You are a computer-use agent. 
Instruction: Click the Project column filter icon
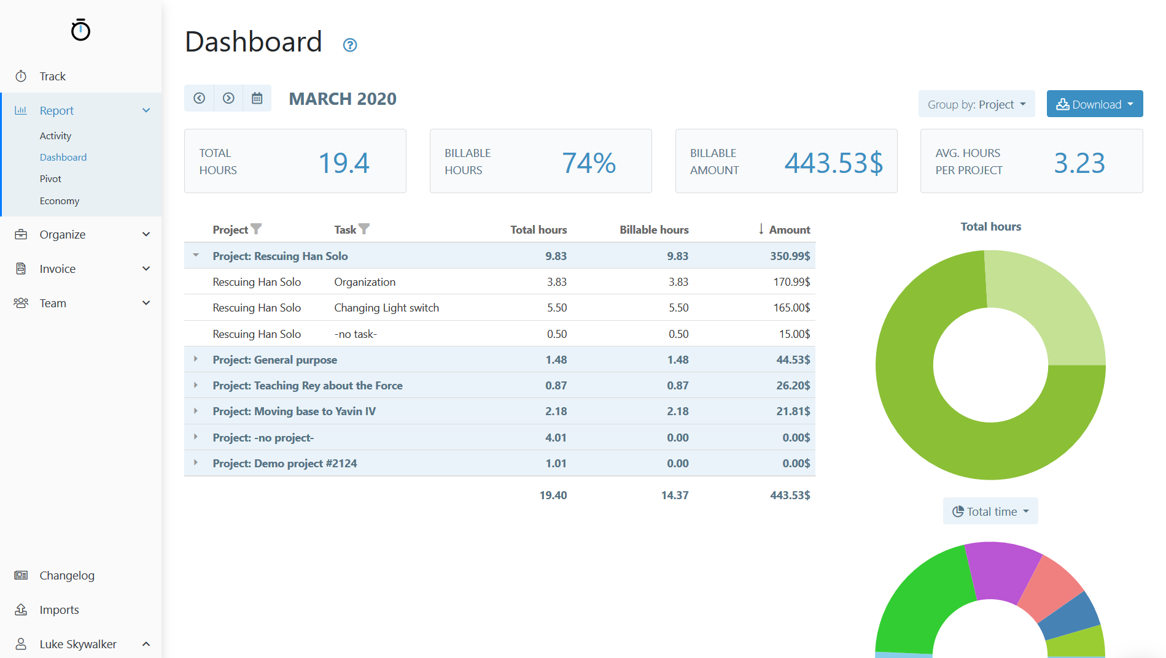[x=258, y=229]
